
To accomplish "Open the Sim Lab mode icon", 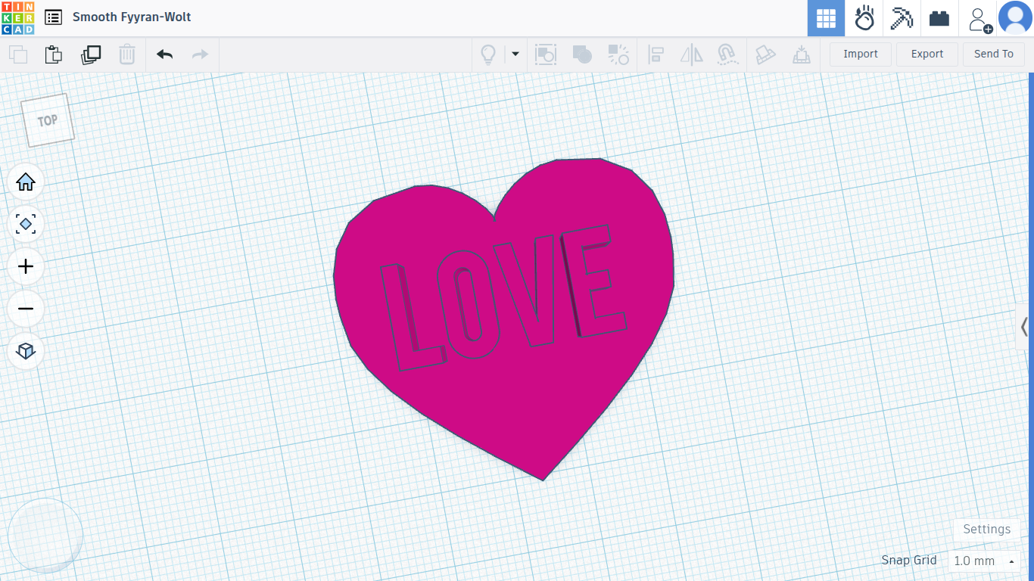I will 864,18.
